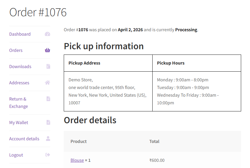Click the Addresses house icon
Screen dimensions: 250x168
(x=48, y=83)
